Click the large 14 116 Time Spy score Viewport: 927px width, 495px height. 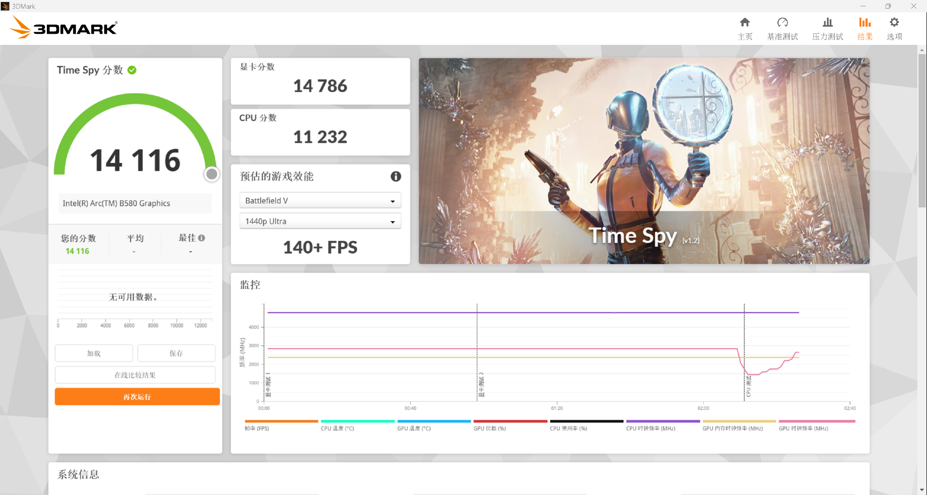(135, 160)
